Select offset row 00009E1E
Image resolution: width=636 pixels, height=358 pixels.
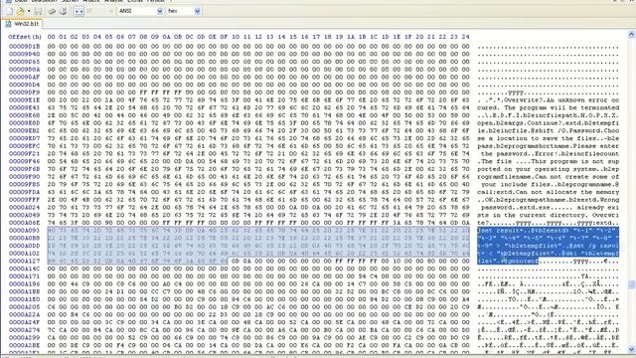(25, 99)
